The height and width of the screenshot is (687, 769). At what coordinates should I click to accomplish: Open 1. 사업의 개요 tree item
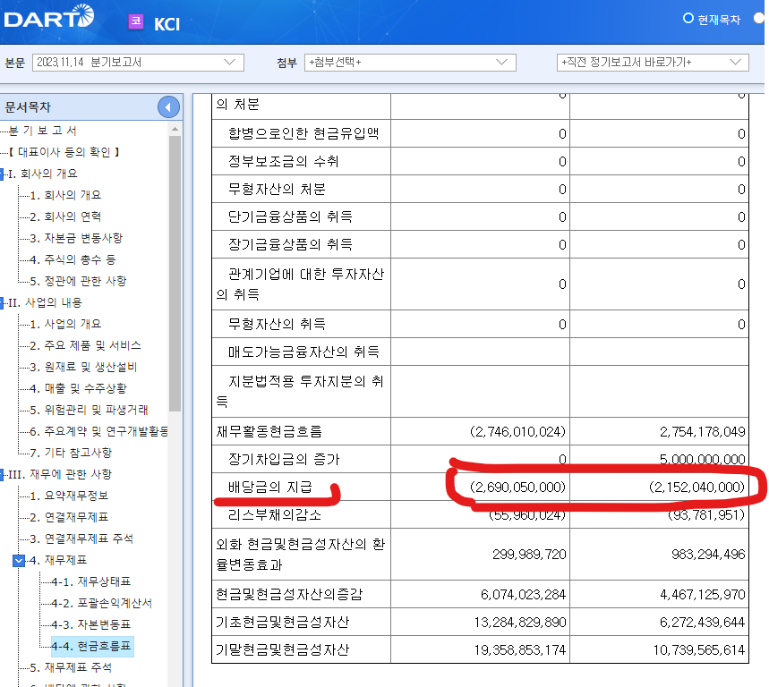(65, 324)
